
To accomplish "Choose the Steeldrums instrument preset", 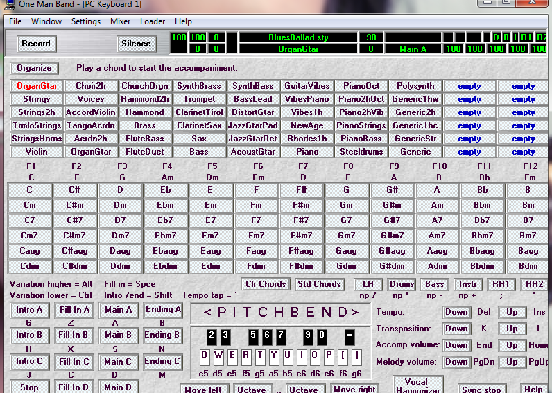I will coord(361,152).
